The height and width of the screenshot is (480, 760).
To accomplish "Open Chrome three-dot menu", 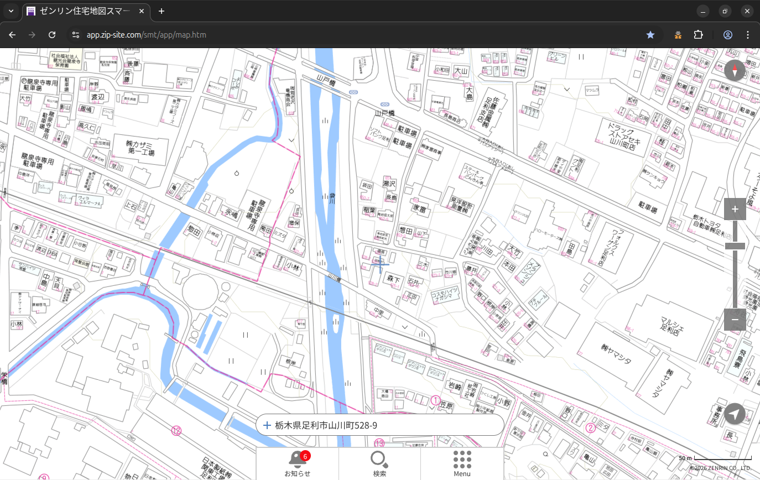I will (748, 35).
